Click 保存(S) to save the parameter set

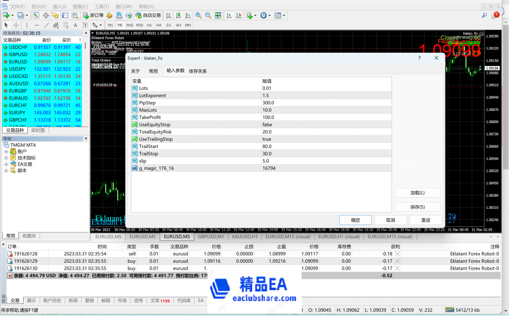tap(417, 207)
